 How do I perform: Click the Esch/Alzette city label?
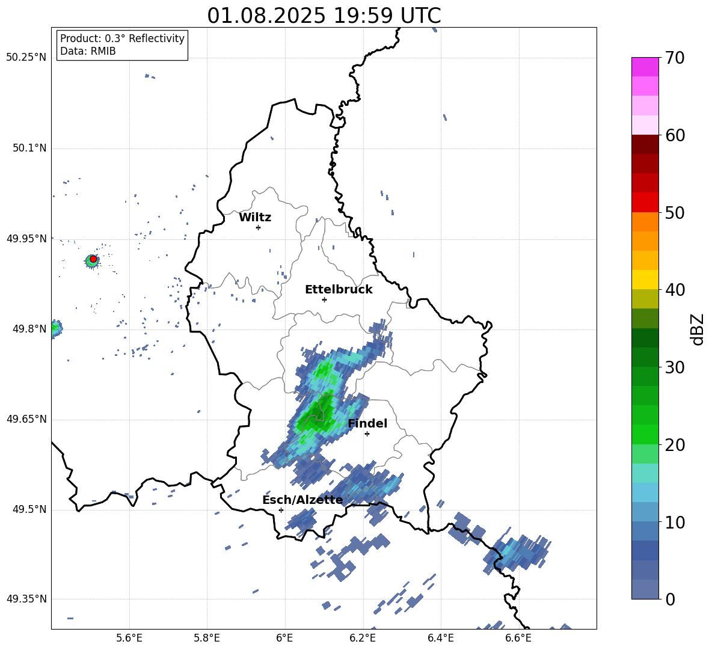click(x=302, y=500)
